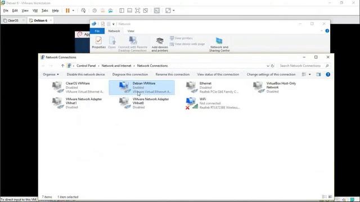Click the '1 item selected' status text
The width and height of the screenshot is (360, 202).
67,197
